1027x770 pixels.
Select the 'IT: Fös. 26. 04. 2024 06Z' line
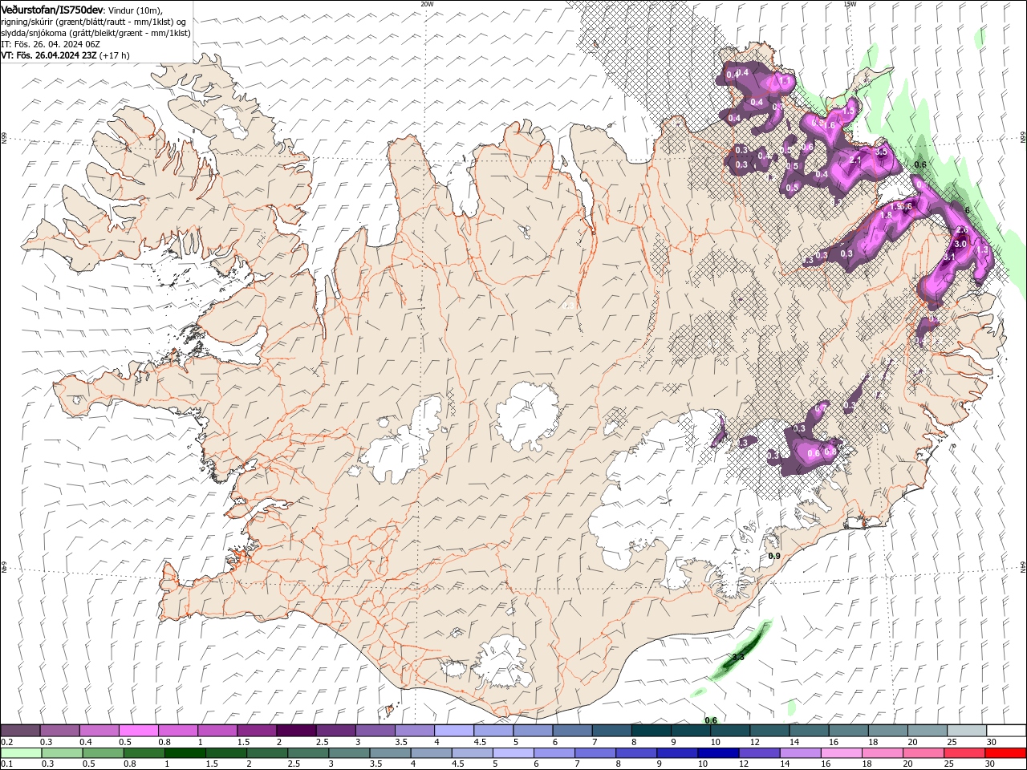[x=51, y=44]
